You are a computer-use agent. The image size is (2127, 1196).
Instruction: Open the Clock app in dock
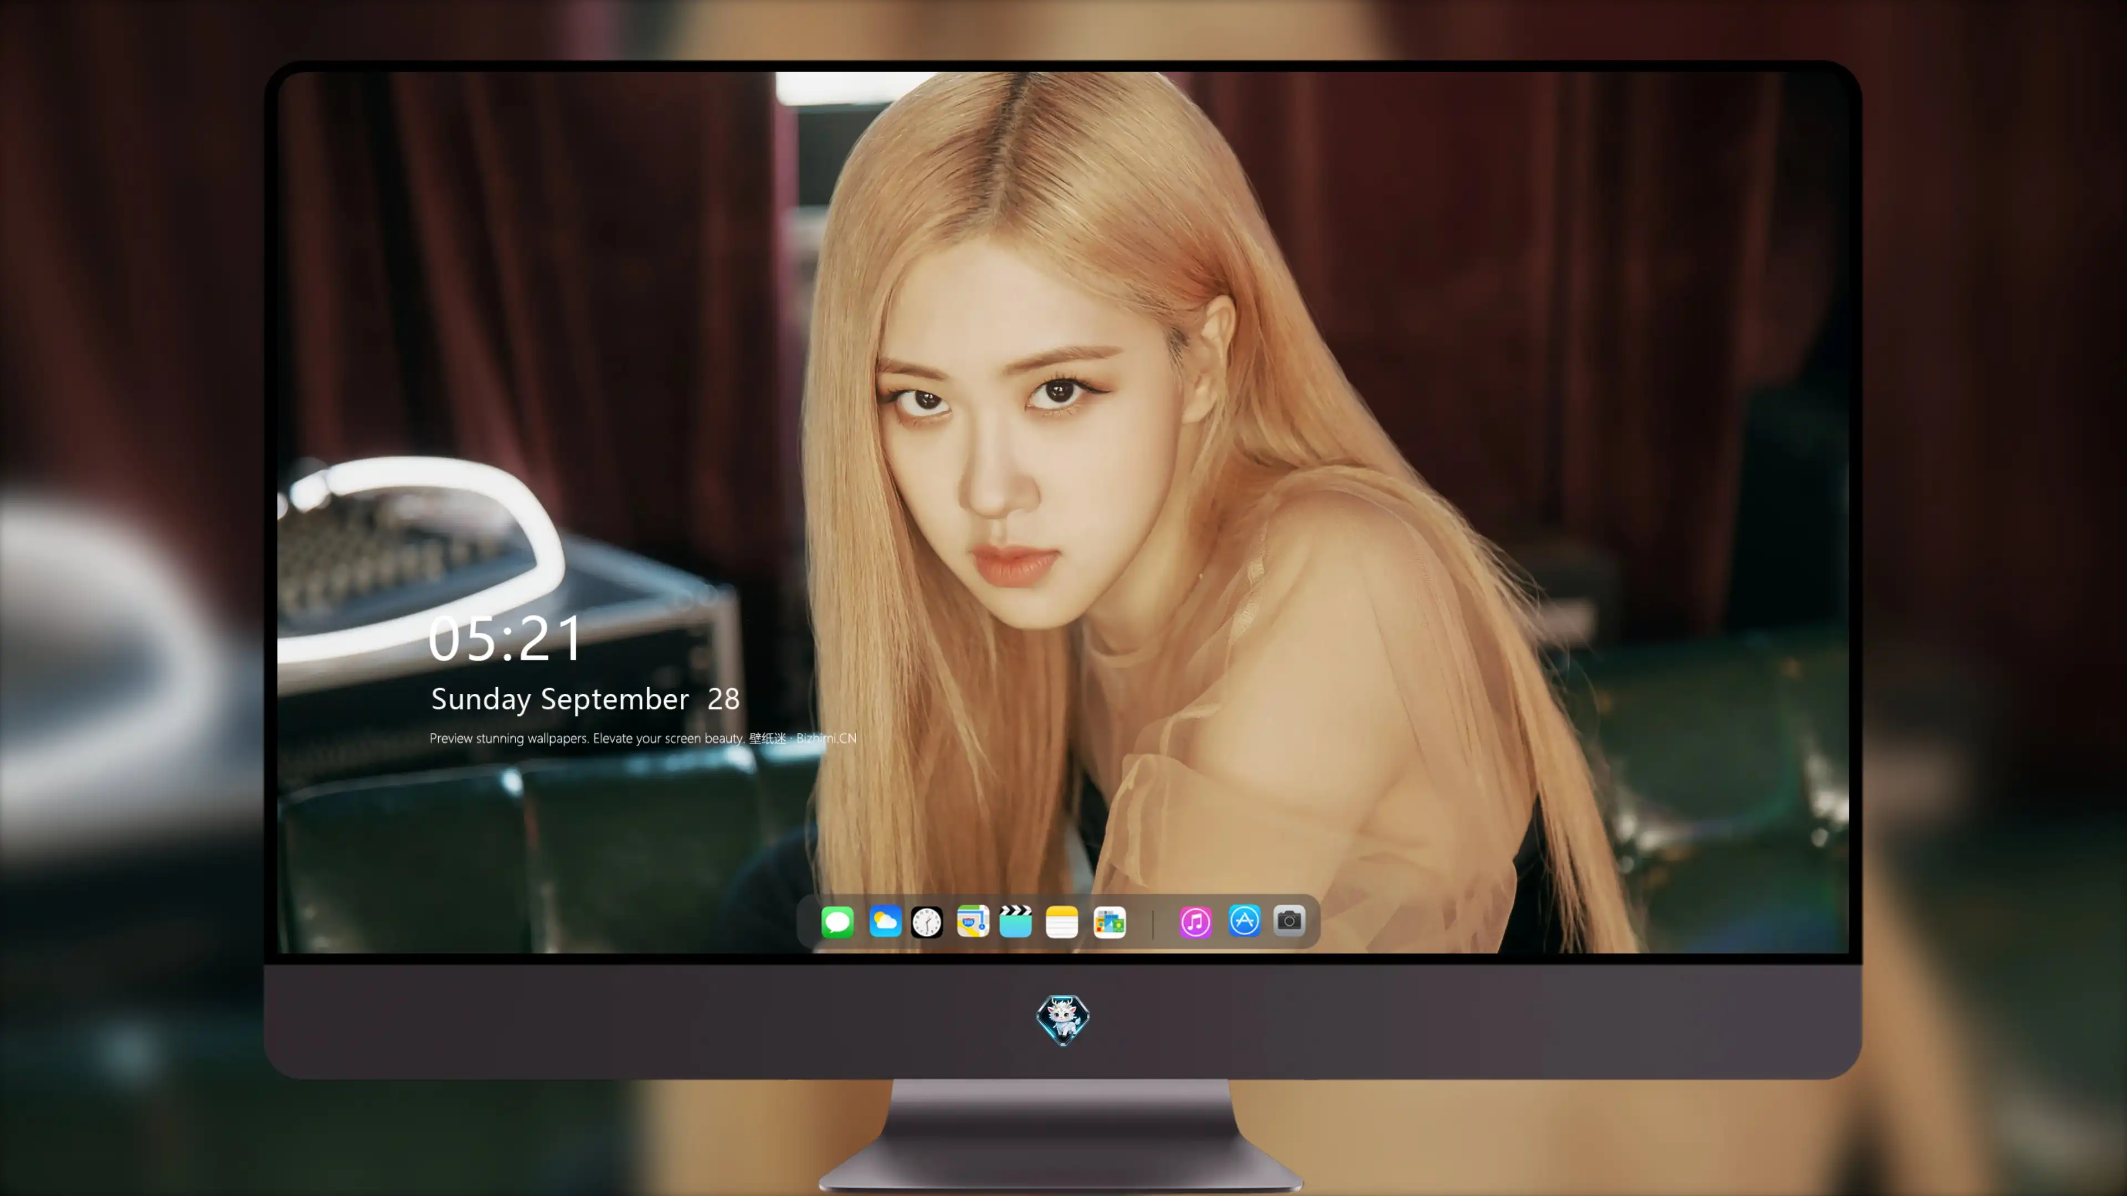pyautogui.click(x=927, y=921)
